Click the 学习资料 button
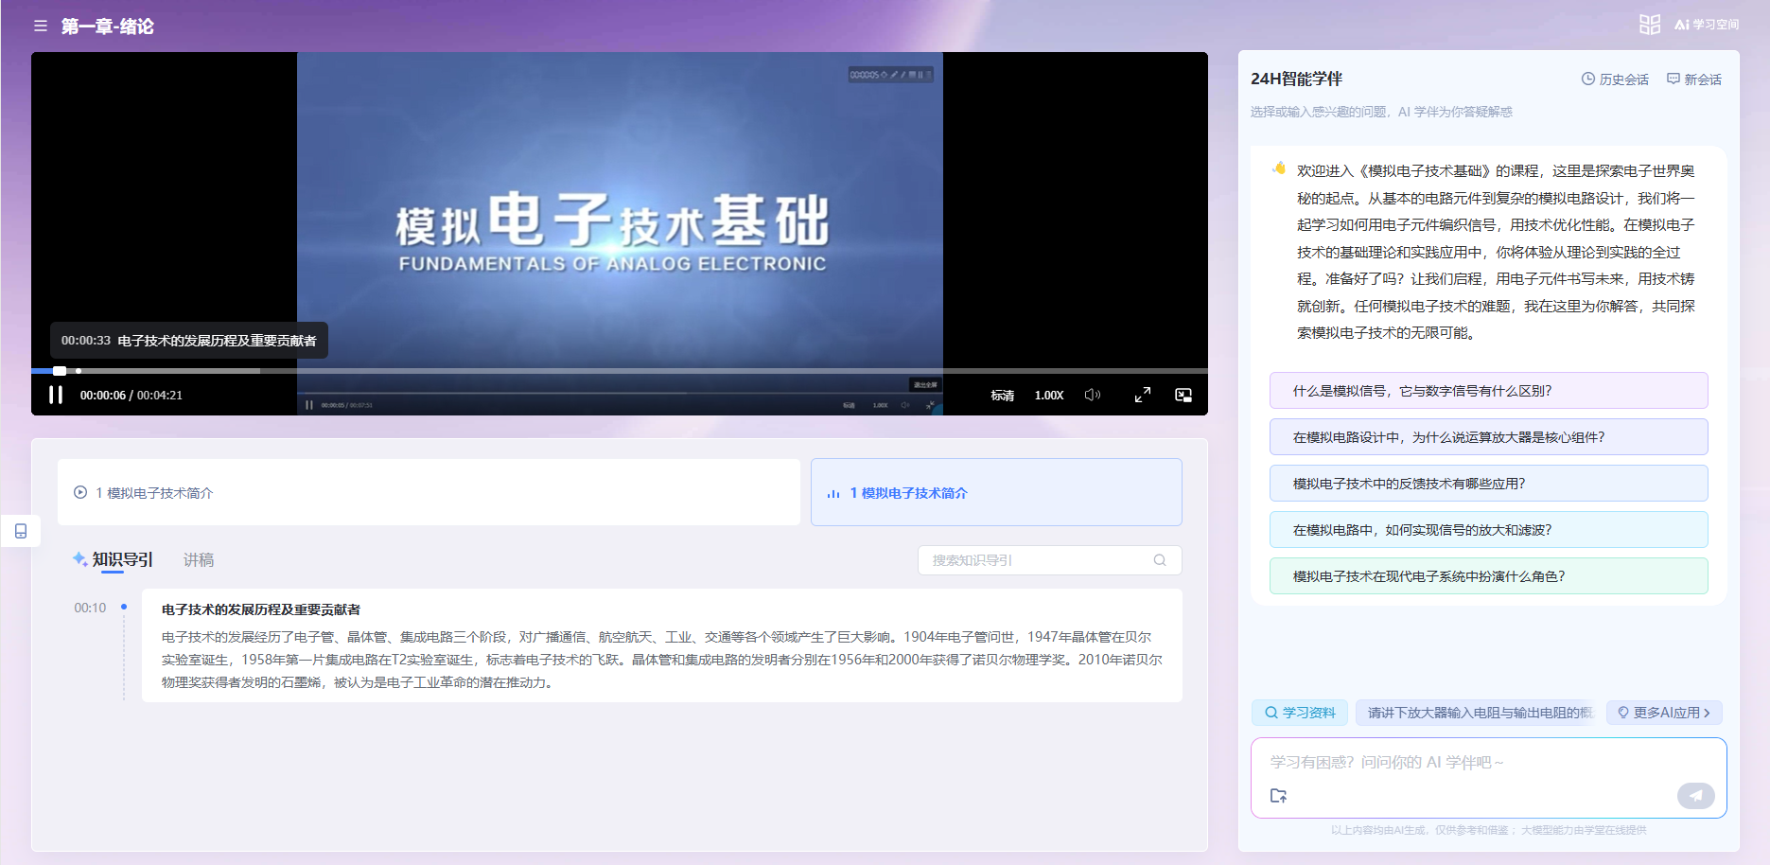1770x865 pixels. click(x=1300, y=713)
